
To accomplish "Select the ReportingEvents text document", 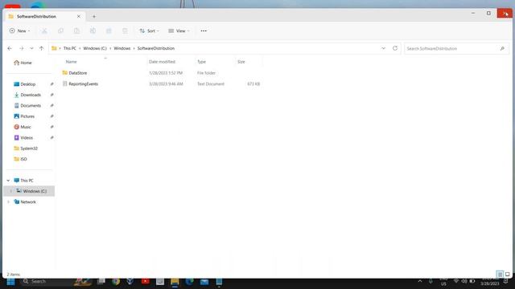I will point(84,83).
